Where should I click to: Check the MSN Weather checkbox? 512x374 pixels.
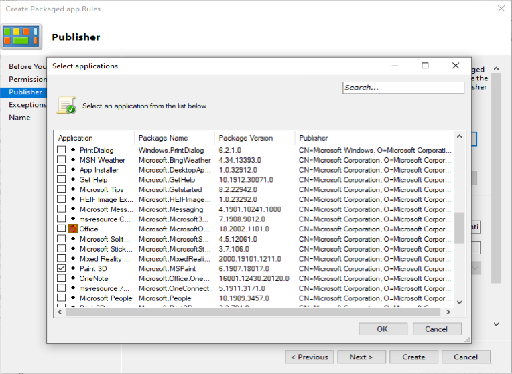[62, 159]
